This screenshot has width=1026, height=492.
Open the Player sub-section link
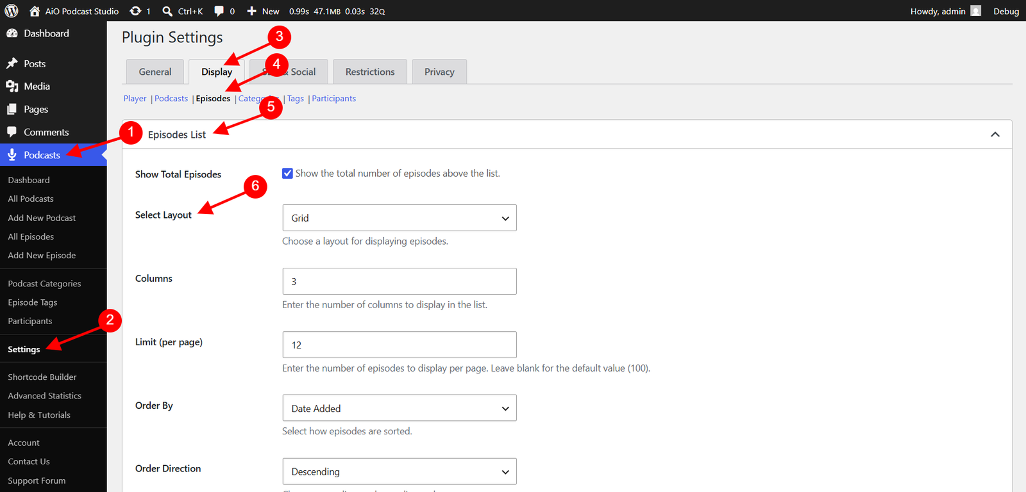click(135, 99)
